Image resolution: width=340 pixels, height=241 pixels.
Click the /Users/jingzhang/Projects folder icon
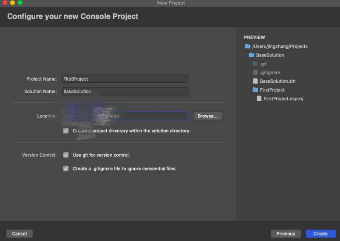248,46
